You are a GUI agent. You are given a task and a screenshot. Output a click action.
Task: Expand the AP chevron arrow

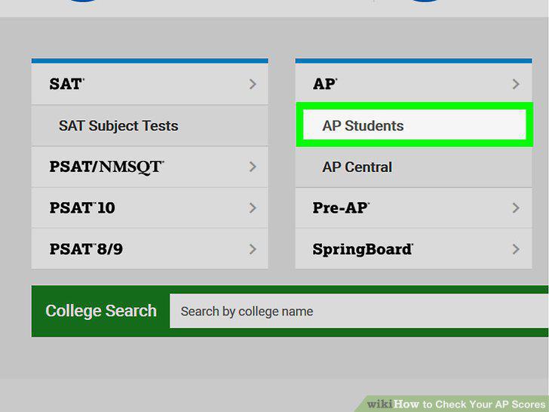516,84
